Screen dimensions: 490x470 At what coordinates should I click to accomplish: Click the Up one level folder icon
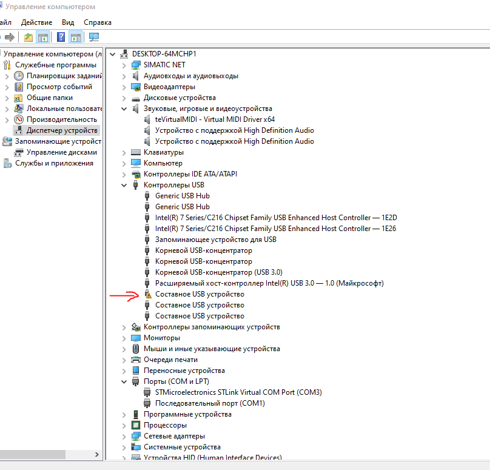pyautogui.click(x=29, y=37)
